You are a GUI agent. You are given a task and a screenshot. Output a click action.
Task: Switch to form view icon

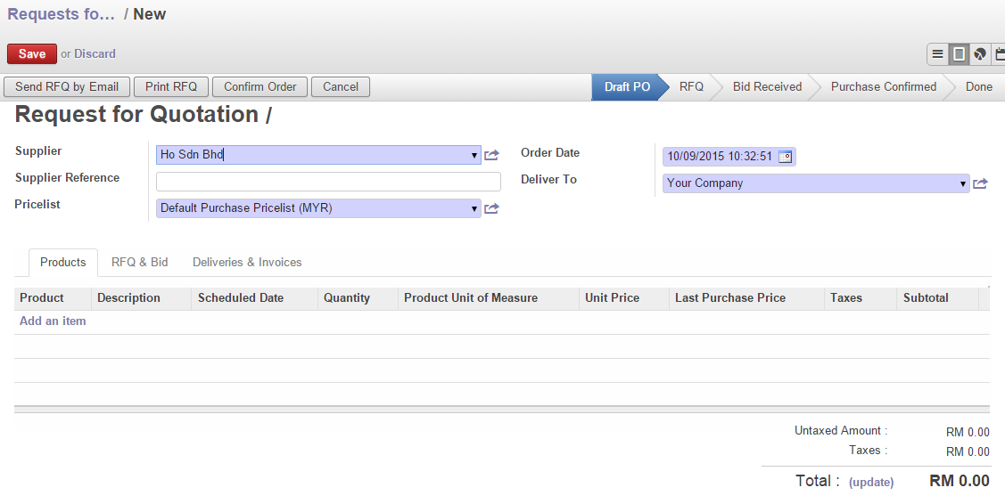point(959,54)
